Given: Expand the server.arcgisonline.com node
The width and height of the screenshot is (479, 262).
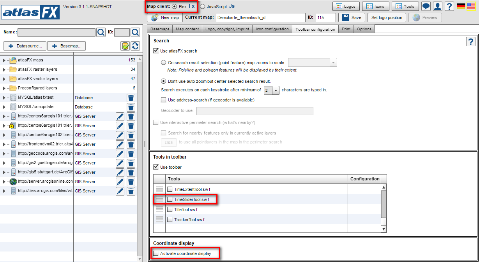Looking at the screenshot, I should pyautogui.click(x=4, y=181).
